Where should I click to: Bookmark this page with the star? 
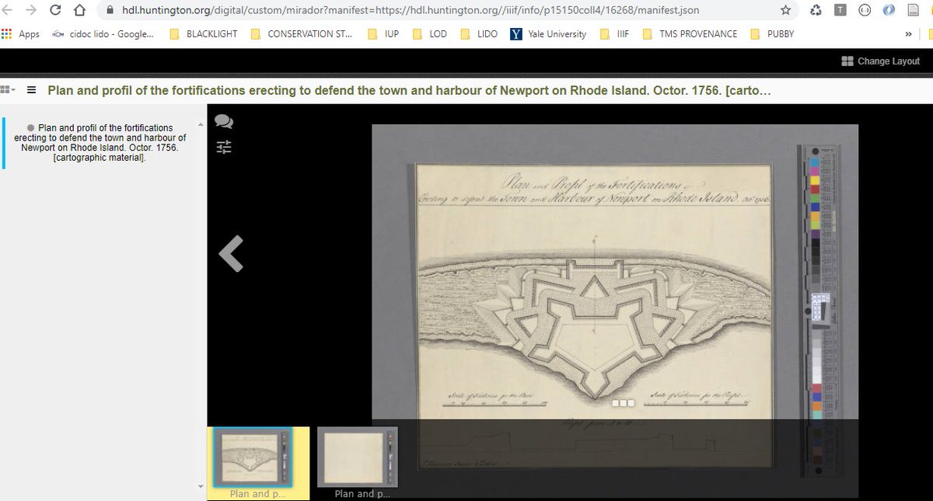click(786, 11)
